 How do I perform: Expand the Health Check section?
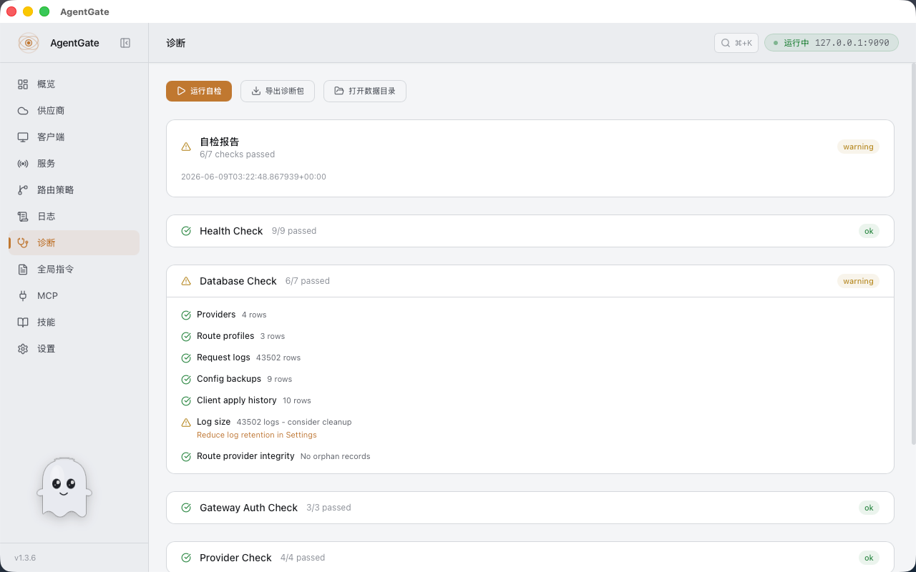tap(530, 231)
